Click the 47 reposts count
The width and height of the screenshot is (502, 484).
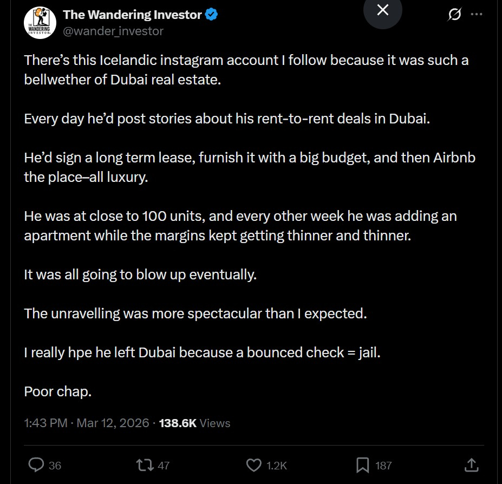(x=164, y=465)
